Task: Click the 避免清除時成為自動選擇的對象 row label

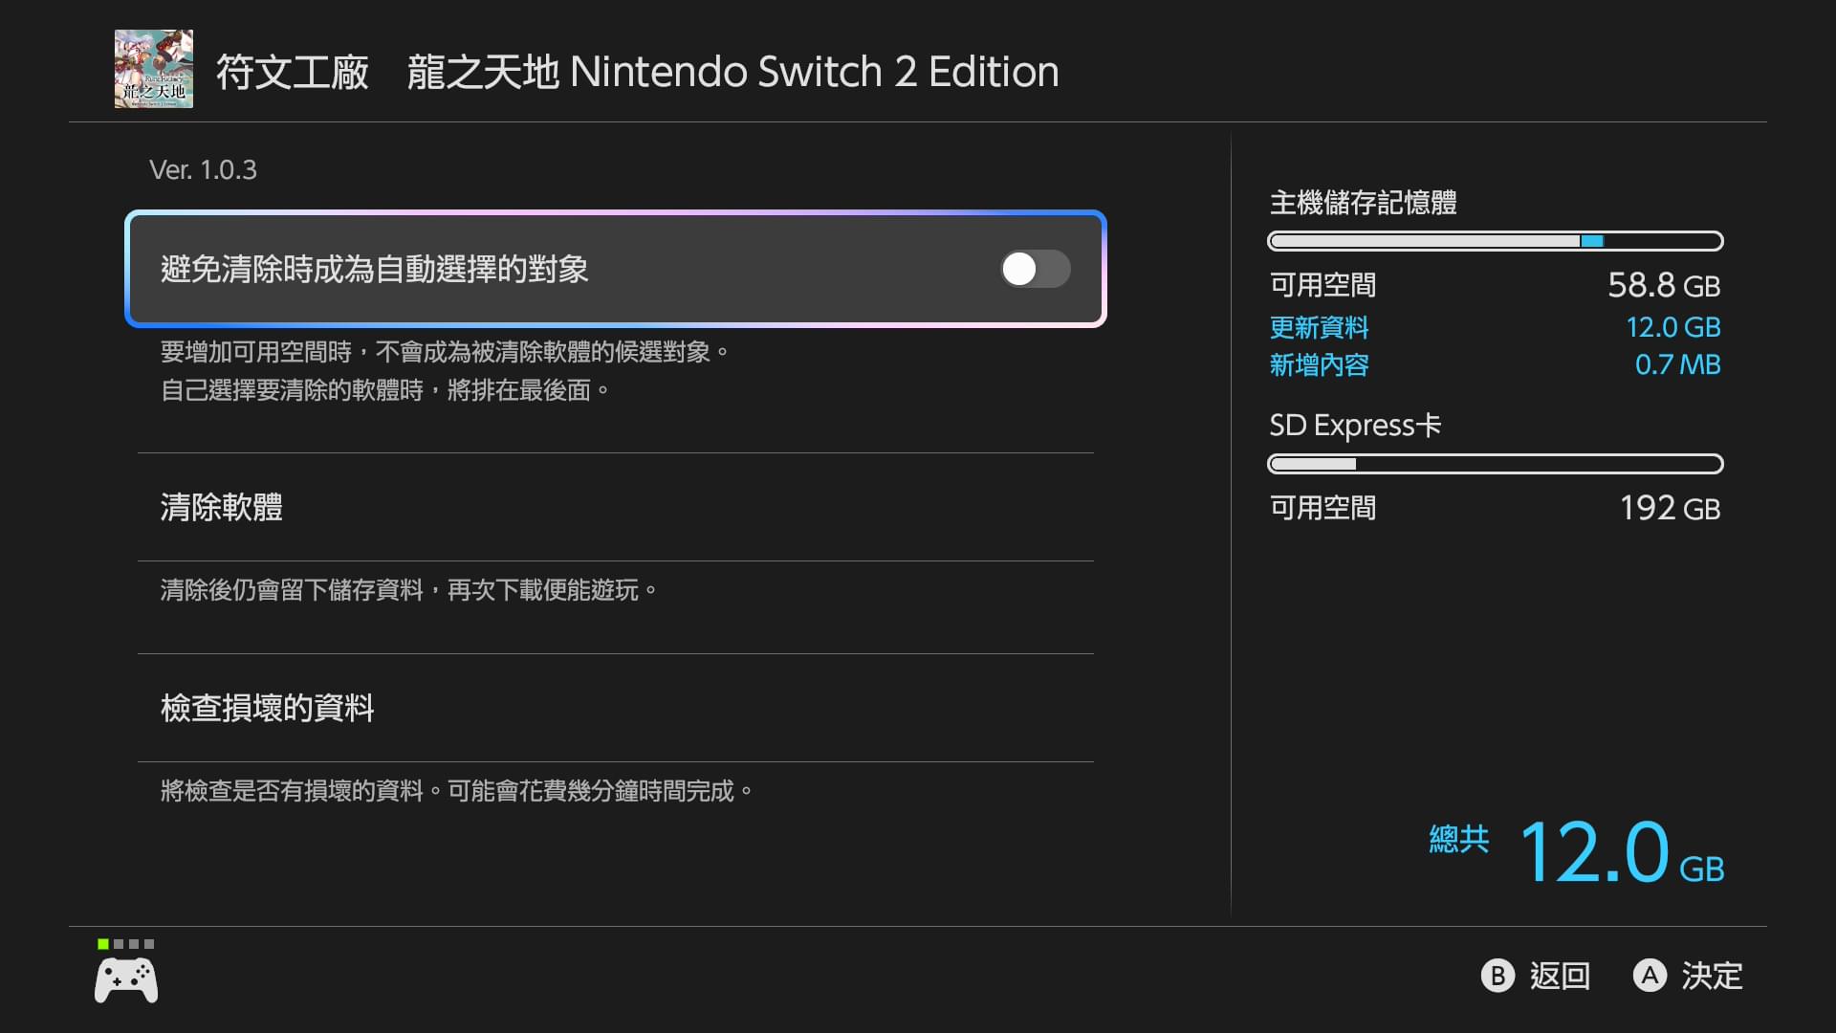Action: point(375,269)
